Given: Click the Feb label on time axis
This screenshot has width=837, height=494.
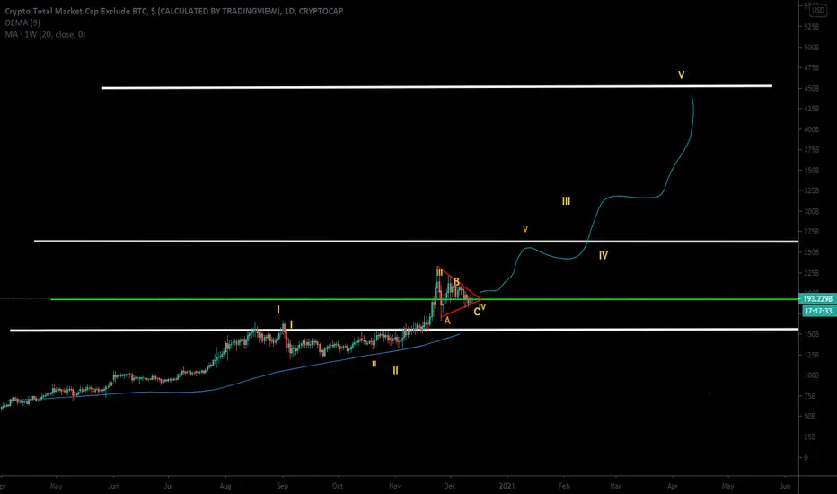Looking at the screenshot, I should pos(564,486).
